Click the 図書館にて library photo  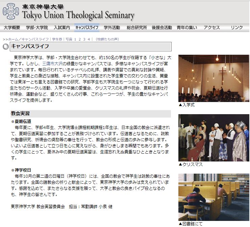coord(214,197)
